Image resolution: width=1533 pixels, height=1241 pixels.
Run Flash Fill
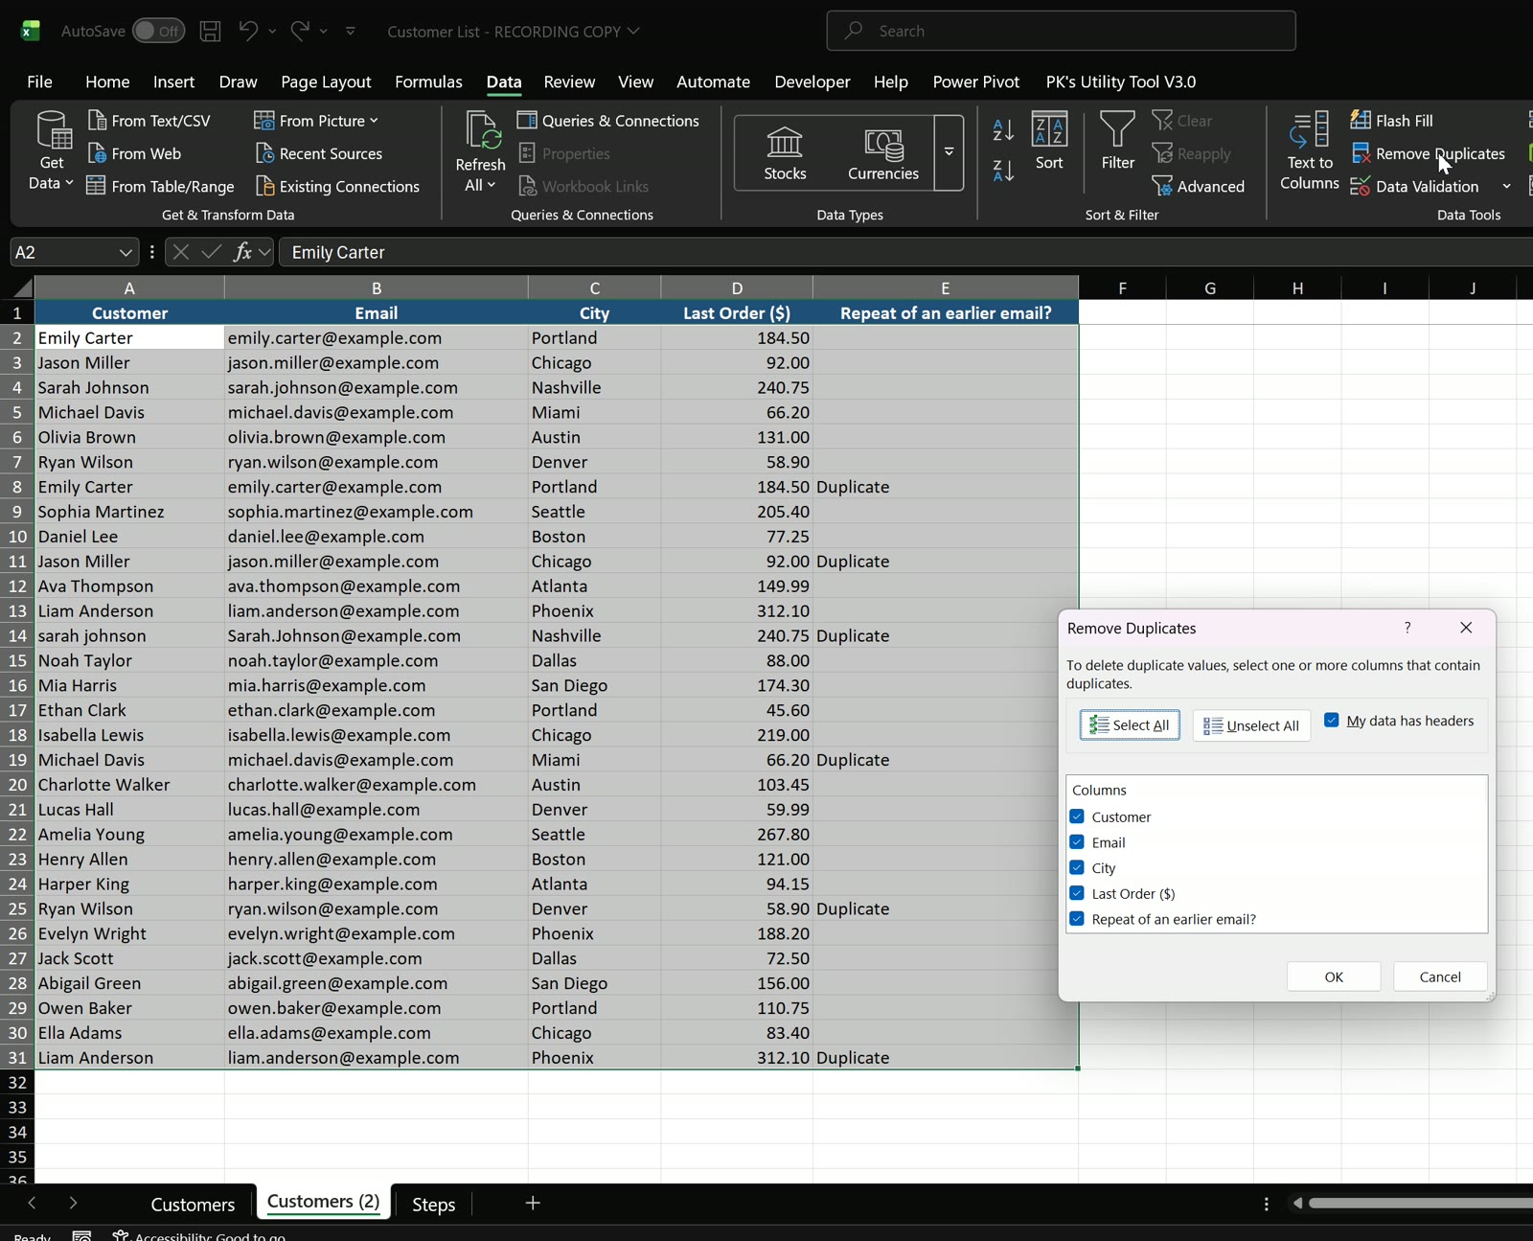(x=1391, y=121)
